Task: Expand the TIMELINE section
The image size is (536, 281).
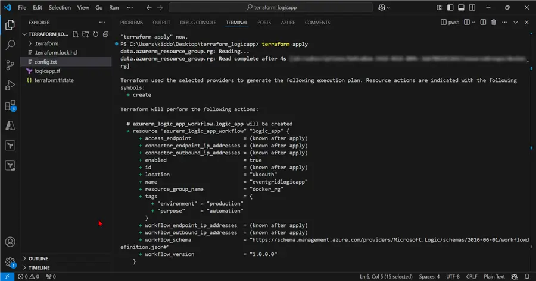Action: click(x=39, y=268)
